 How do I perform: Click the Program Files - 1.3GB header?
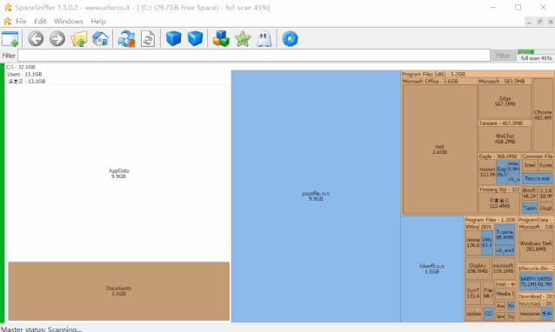click(490, 220)
